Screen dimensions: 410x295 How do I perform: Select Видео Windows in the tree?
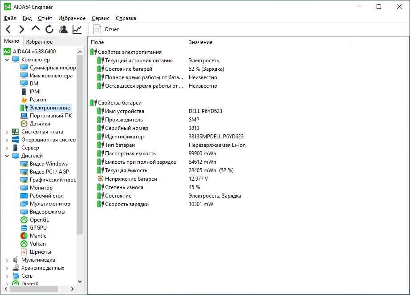click(49, 164)
